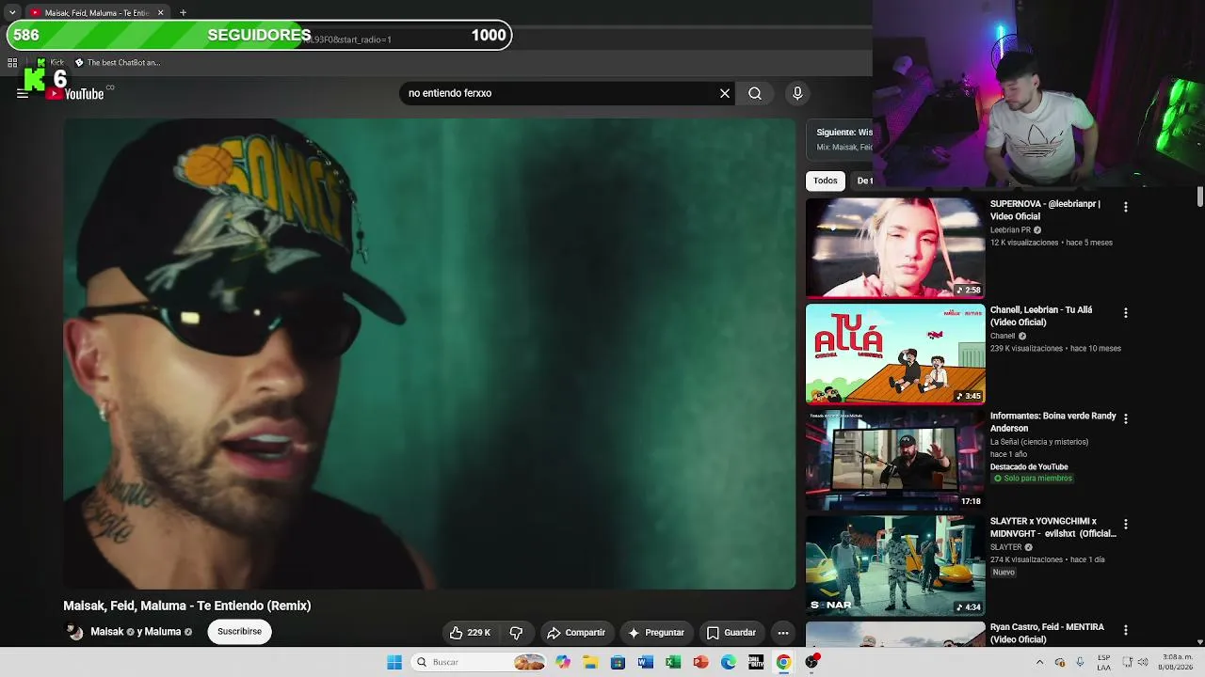
Task: Open Call of Duty from the taskbar
Action: [x=756, y=662]
